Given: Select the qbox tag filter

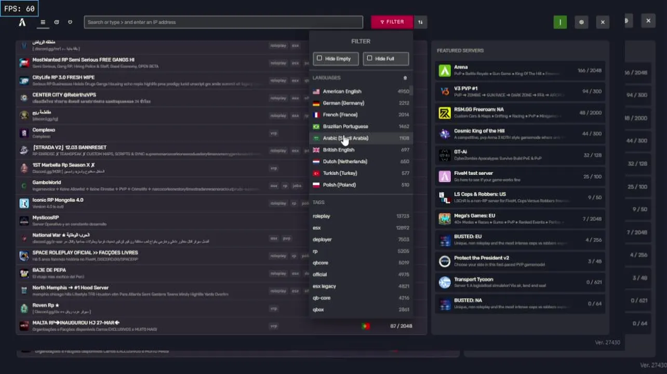Looking at the screenshot, I should 361,310.
